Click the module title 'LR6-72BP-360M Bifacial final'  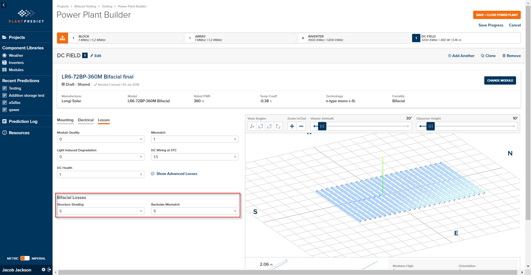pyautogui.click(x=97, y=77)
